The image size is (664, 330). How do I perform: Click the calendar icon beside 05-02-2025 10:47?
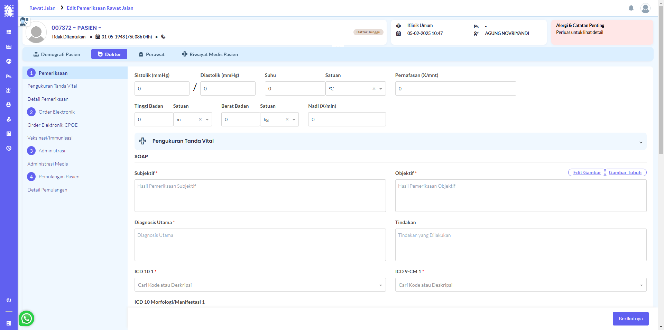(398, 34)
